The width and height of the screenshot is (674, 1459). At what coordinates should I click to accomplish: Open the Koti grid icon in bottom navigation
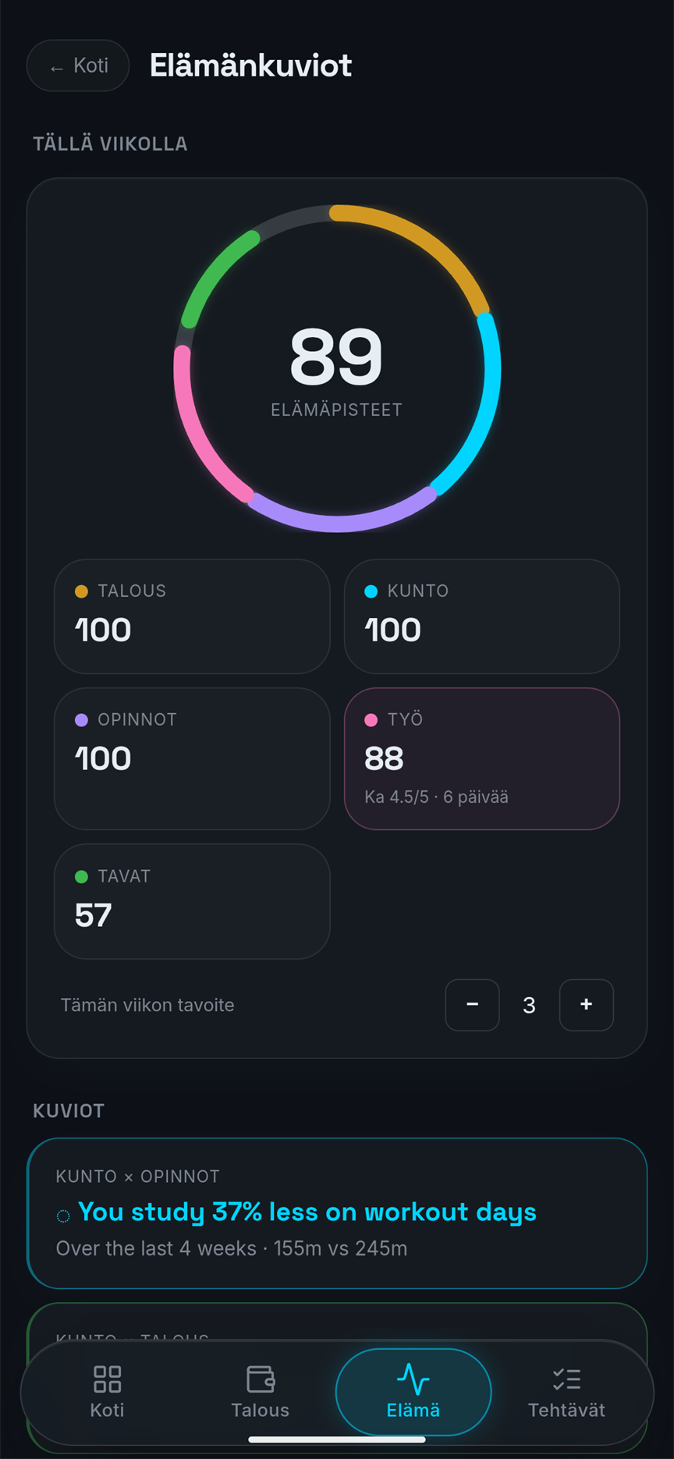click(x=107, y=1379)
